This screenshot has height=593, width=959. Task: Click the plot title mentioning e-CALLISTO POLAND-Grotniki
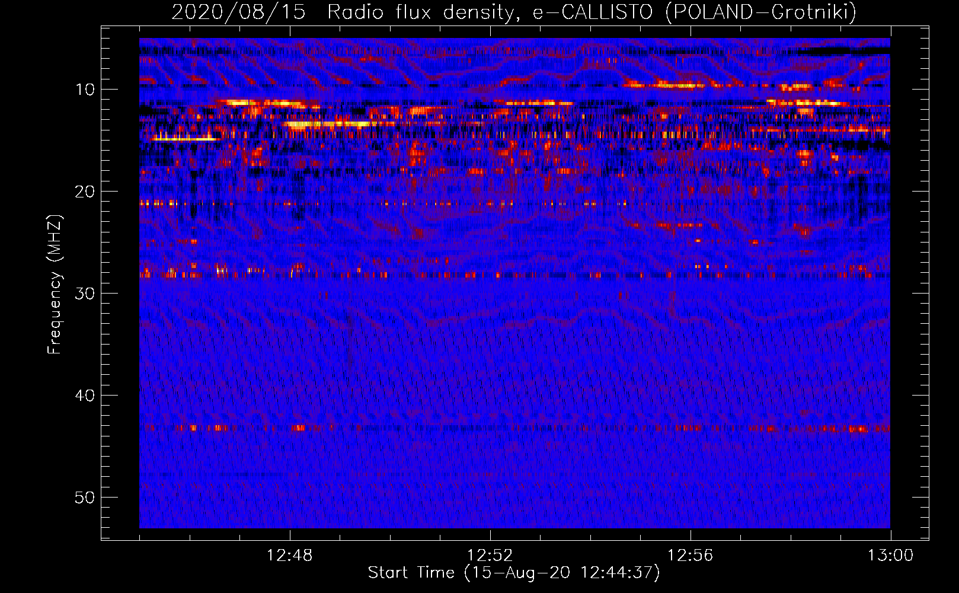coord(514,12)
